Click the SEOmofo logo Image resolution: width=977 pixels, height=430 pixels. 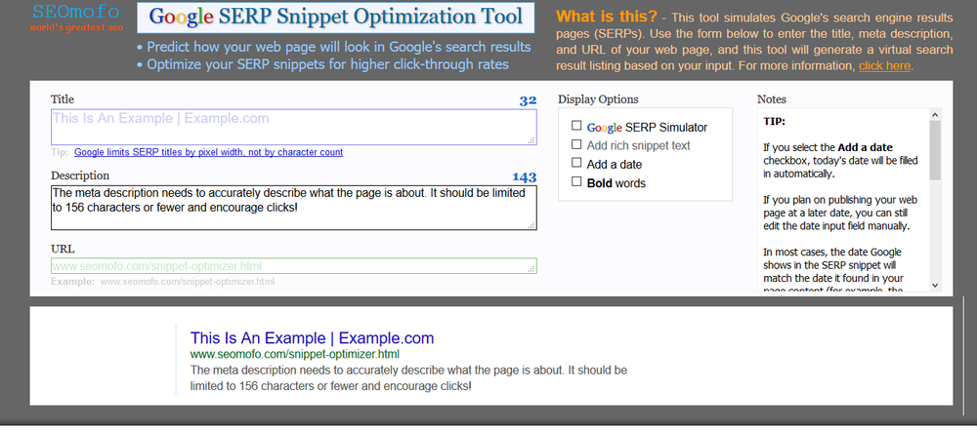click(76, 12)
